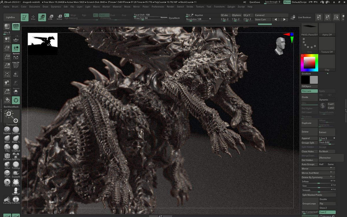This screenshot has width=347, height=217.
Task: Select the ClayBuildup brush
Action: coord(16,147)
